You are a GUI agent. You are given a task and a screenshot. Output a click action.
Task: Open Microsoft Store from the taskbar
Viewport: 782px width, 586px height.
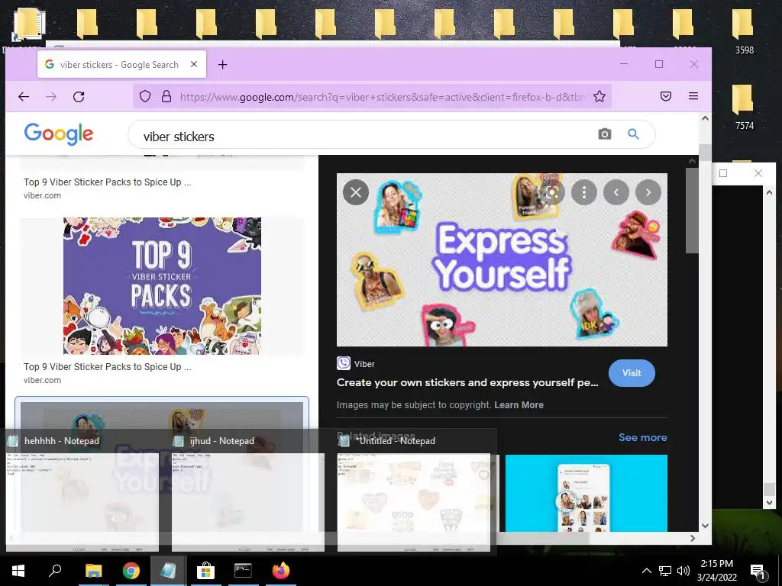point(205,571)
